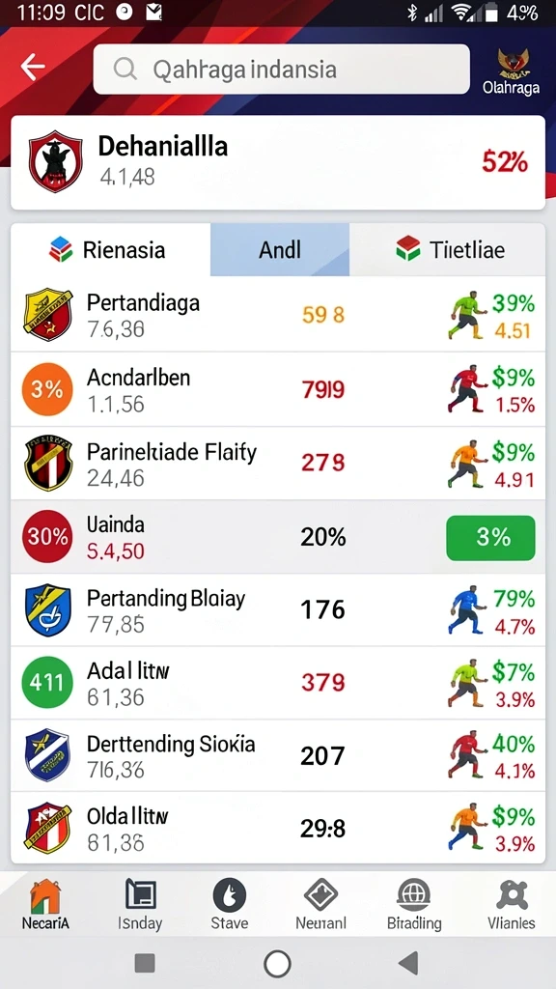556x989 pixels.
Task: Click the orange 3% badge beside Acndarlben
Action: tap(47, 390)
